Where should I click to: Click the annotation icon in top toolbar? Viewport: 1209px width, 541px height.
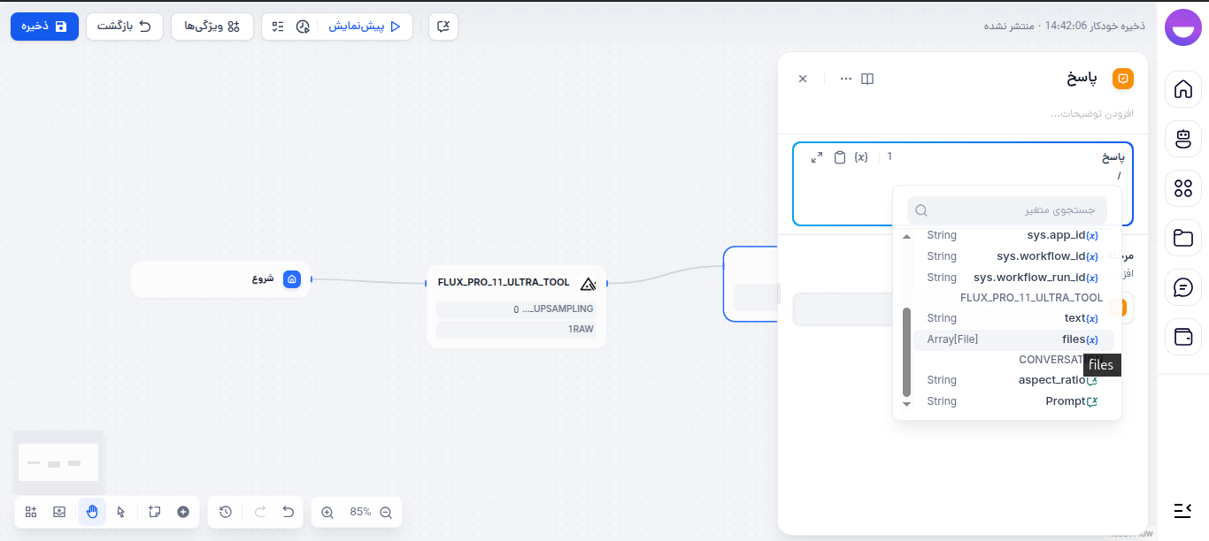point(443,27)
